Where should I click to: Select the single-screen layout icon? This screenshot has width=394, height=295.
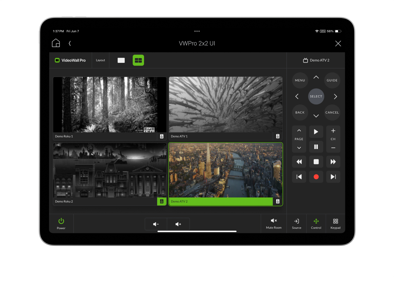tap(121, 60)
